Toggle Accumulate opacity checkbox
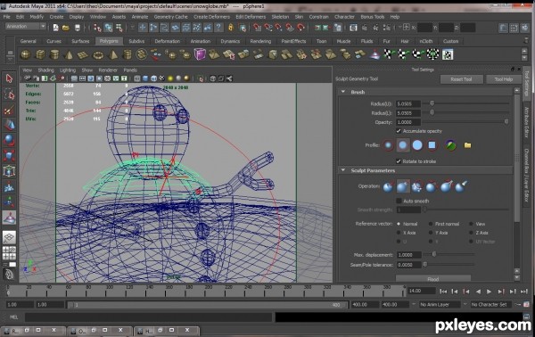535x337 pixels. [x=399, y=131]
